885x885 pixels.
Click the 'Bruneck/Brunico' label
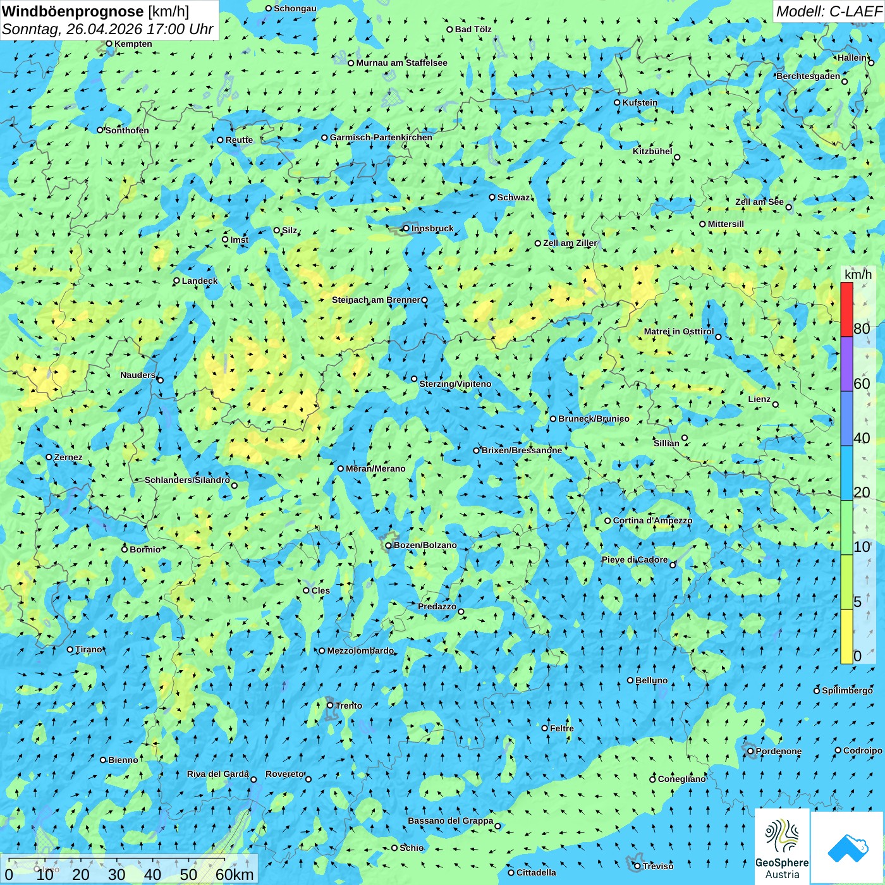594,418
